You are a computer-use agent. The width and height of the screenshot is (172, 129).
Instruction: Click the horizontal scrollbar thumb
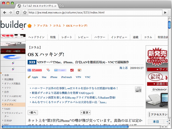point(65,127)
